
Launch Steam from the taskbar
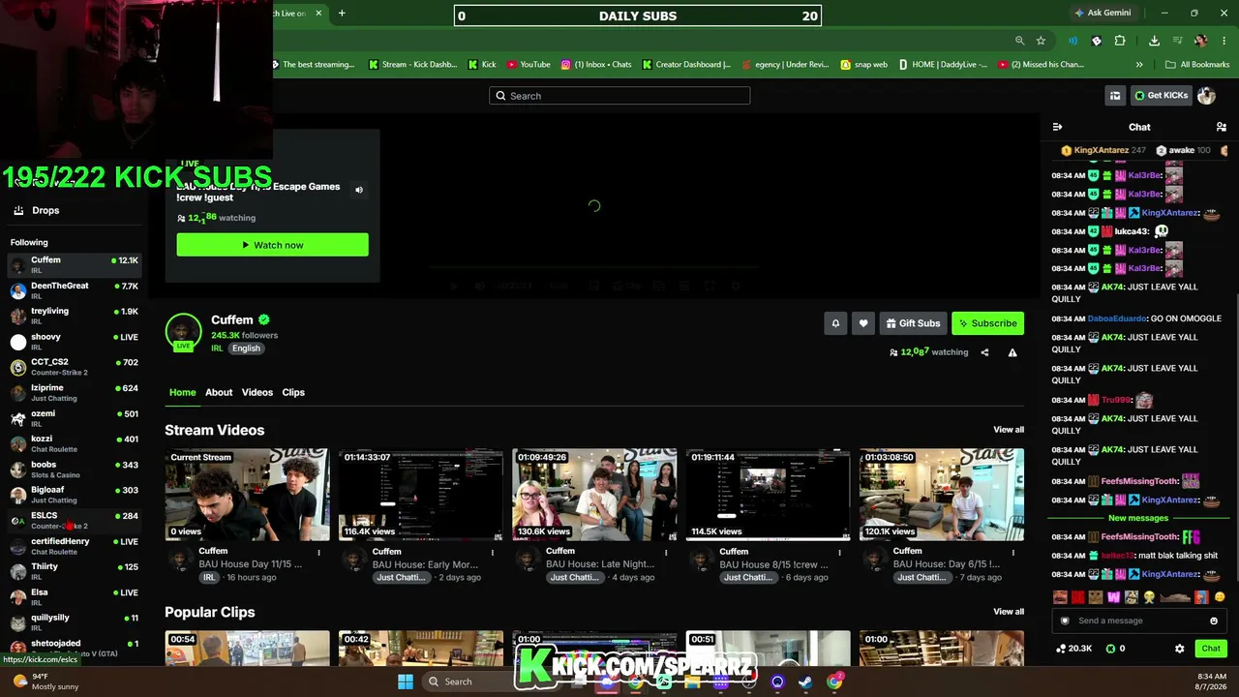[805, 682]
